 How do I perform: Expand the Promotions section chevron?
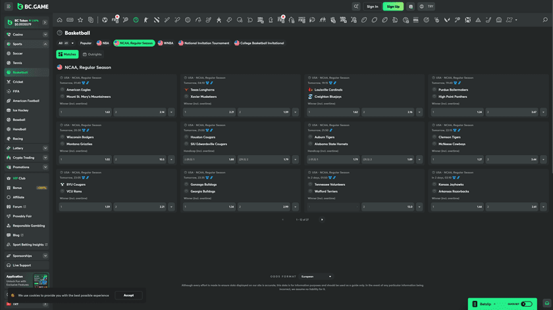coord(45,167)
